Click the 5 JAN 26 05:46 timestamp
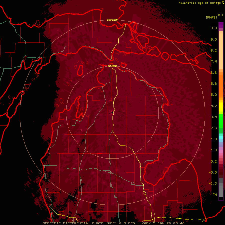Viewport: 225px width, 225px height. [x=168, y=223]
